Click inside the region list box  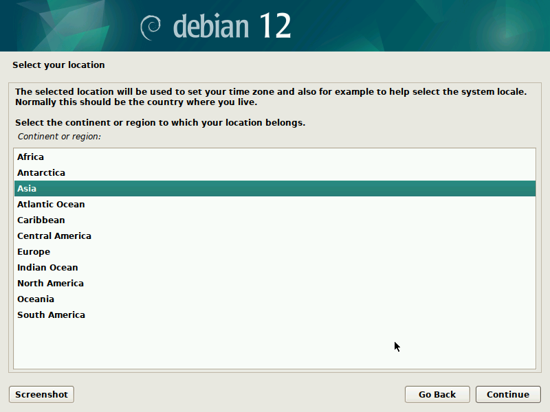click(x=275, y=336)
